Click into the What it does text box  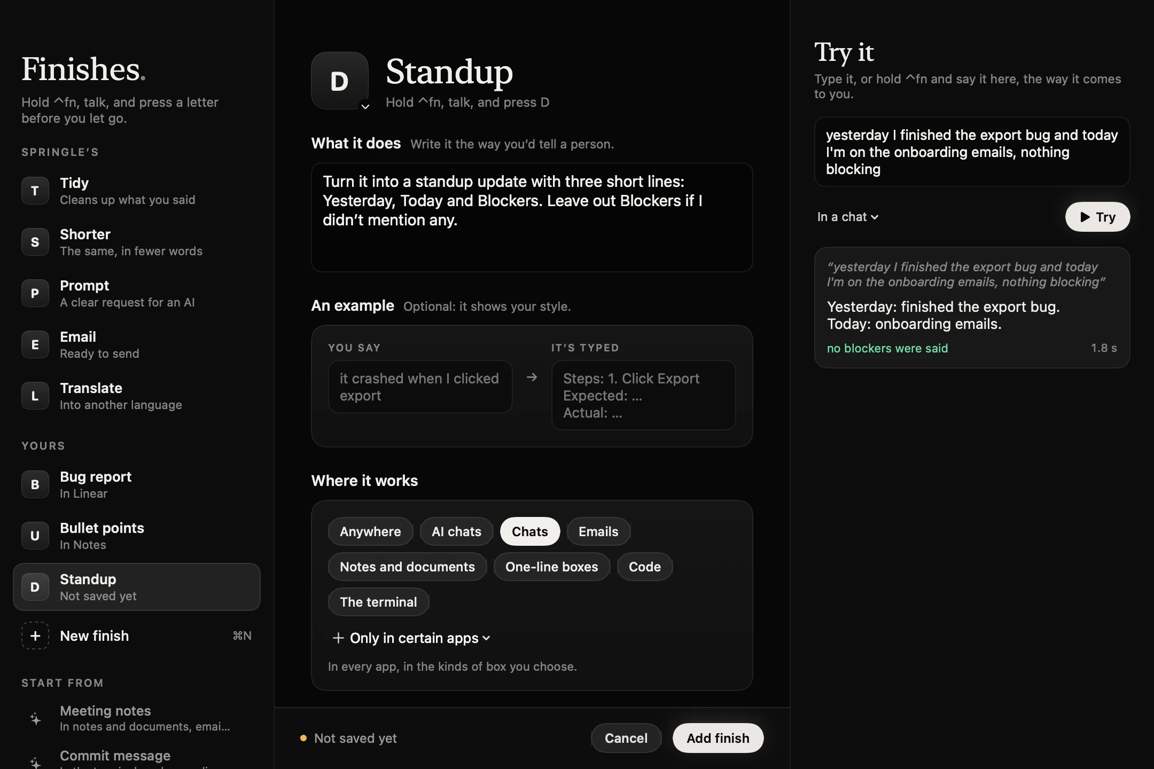click(x=532, y=217)
